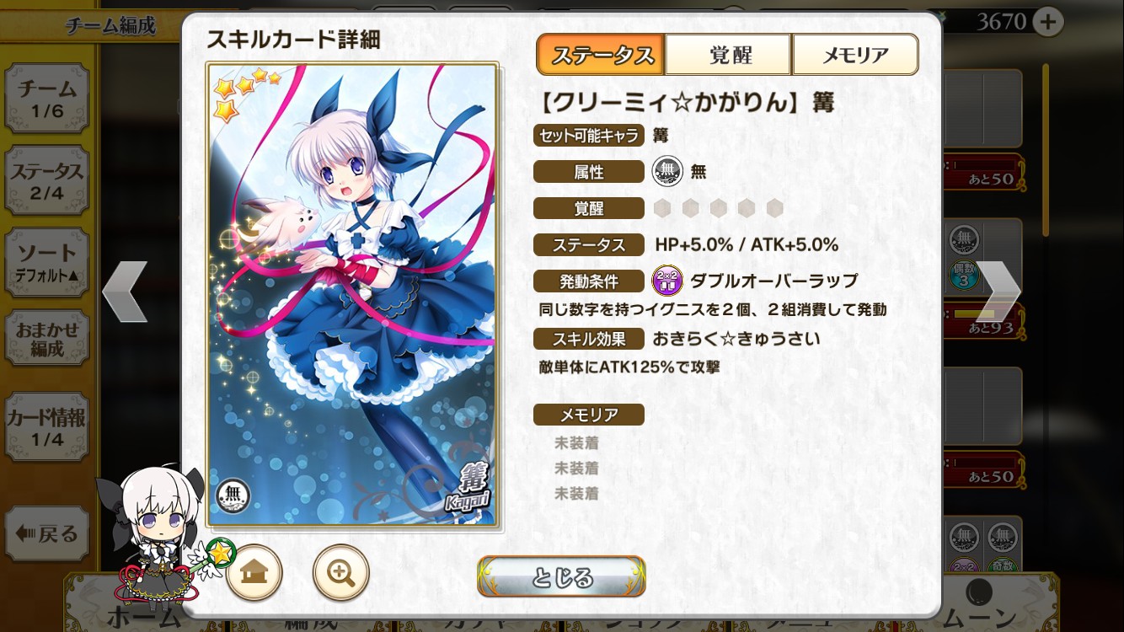Tap the 無 attribute icon in details
Viewport: 1124px width, 632px height.
pos(667,172)
